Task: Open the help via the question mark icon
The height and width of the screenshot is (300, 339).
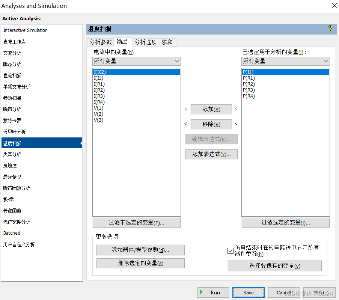Action: pos(330,29)
